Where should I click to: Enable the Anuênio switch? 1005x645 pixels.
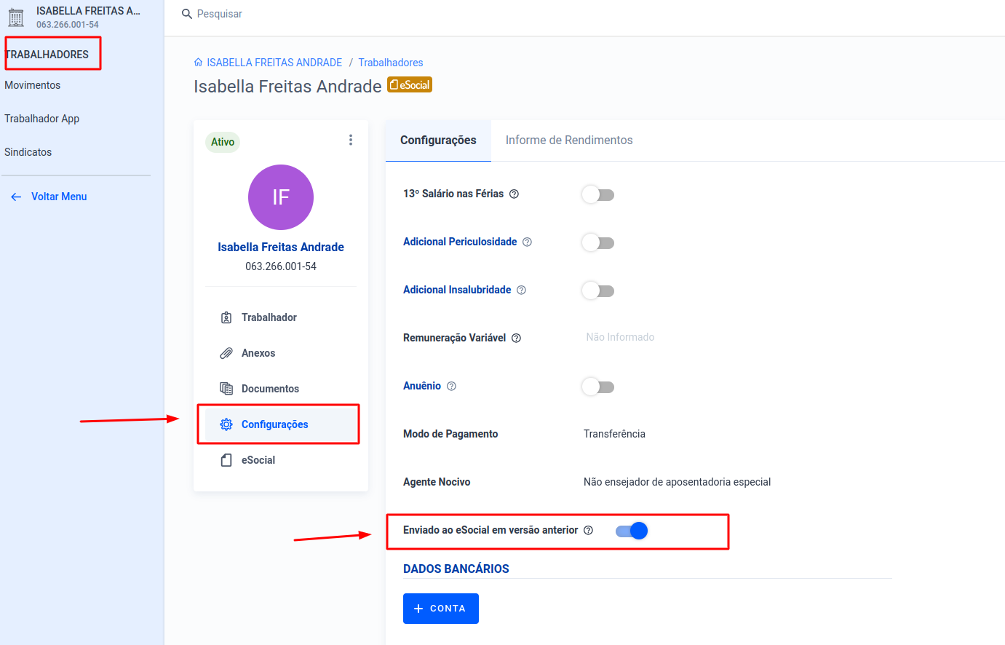point(598,387)
